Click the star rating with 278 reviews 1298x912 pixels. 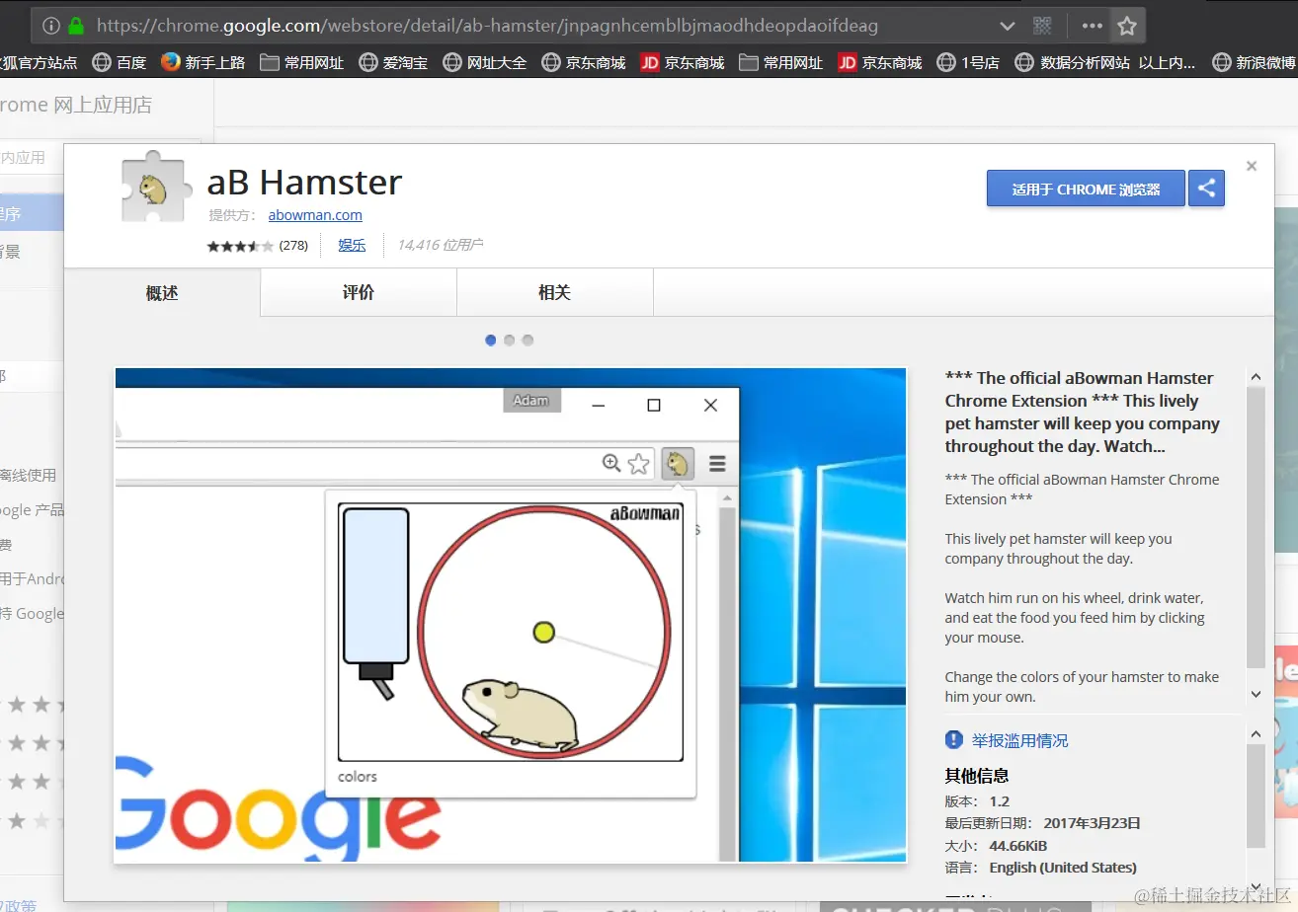coord(257,246)
